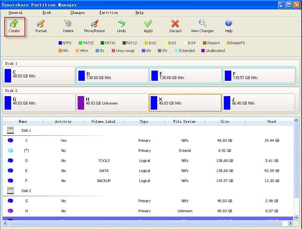Sort by the Volume Label column header

[x=104, y=121]
